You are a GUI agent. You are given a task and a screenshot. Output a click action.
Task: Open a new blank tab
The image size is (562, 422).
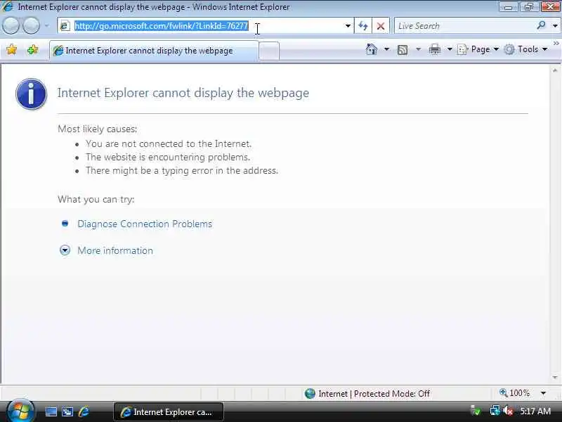(268, 51)
